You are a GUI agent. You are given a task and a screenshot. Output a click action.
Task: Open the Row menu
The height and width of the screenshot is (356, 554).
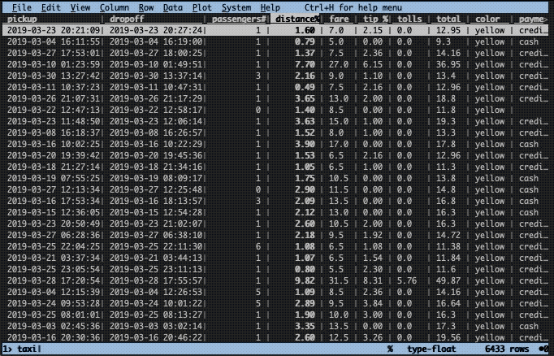pyautogui.click(x=146, y=7)
